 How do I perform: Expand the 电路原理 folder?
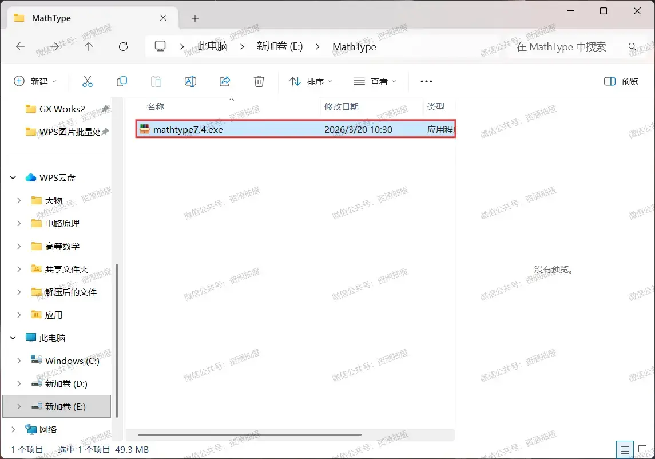[x=19, y=224]
